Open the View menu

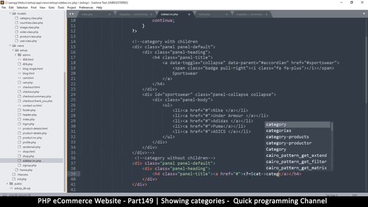click(x=42, y=7)
